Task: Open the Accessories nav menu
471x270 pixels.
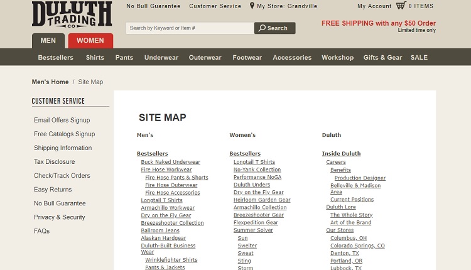Action: tap(292, 57)
